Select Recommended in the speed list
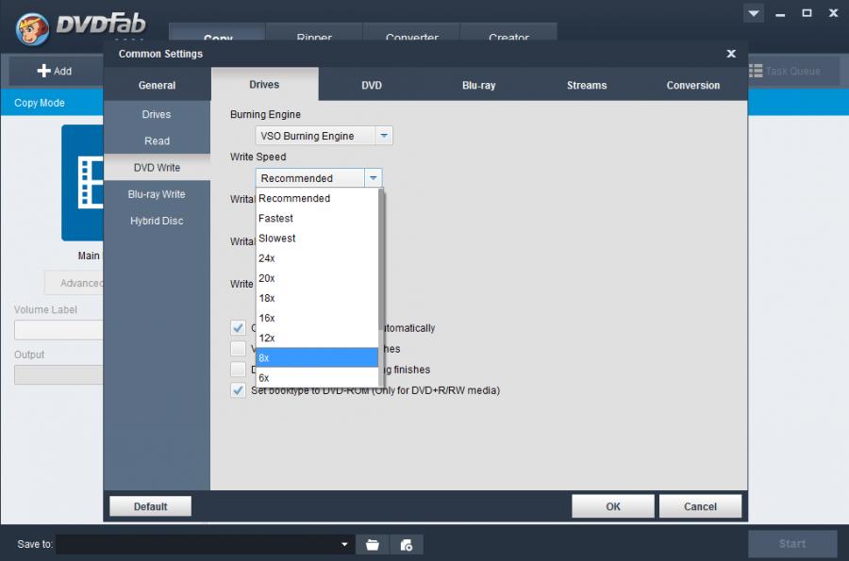Screen dimensions: 849x561 (x=317, y=199)
